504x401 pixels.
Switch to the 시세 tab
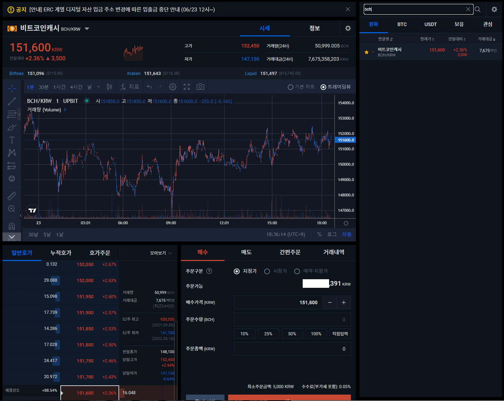click(x=264, y=28)
